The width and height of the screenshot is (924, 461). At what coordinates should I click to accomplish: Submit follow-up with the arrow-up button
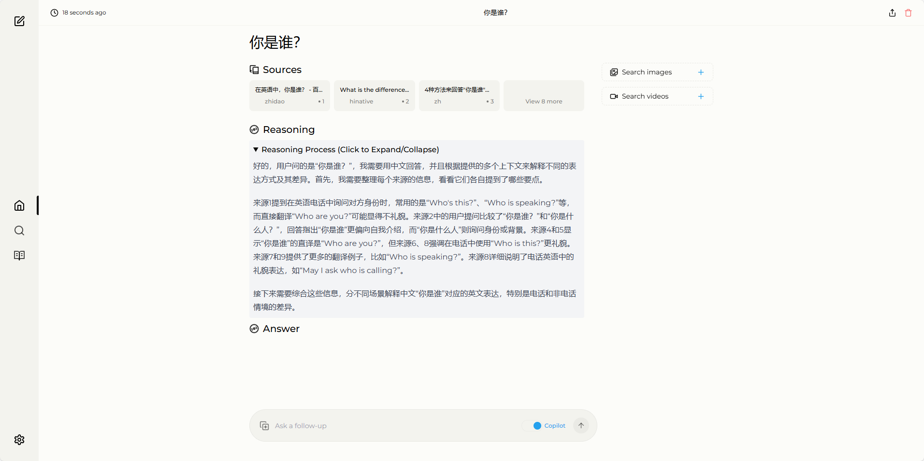click(581, 426)
